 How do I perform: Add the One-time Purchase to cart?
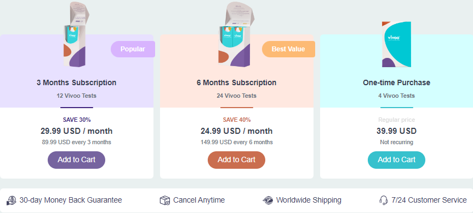coord(396,160)
